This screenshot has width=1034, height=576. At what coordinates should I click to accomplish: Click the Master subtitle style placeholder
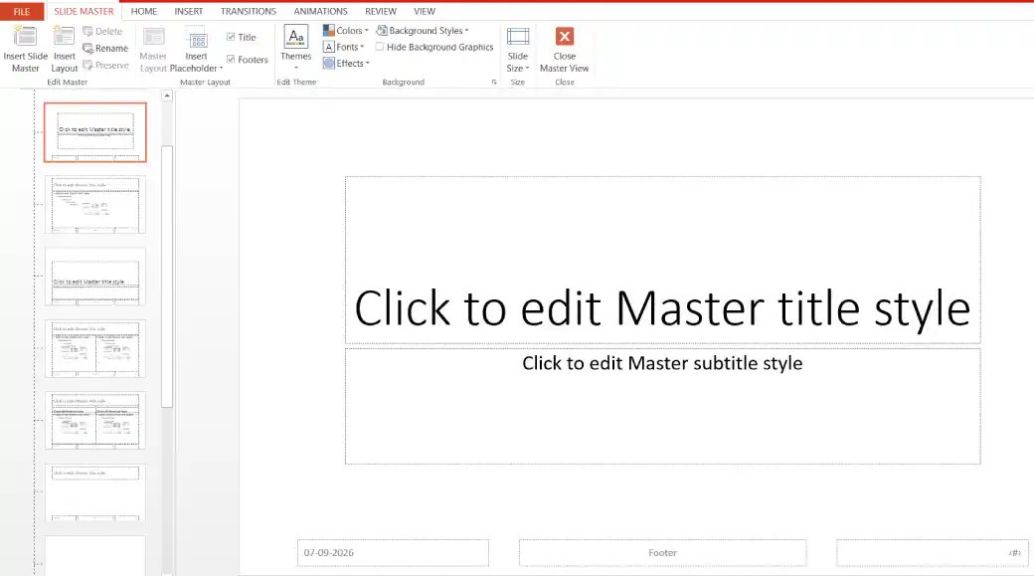663,407
